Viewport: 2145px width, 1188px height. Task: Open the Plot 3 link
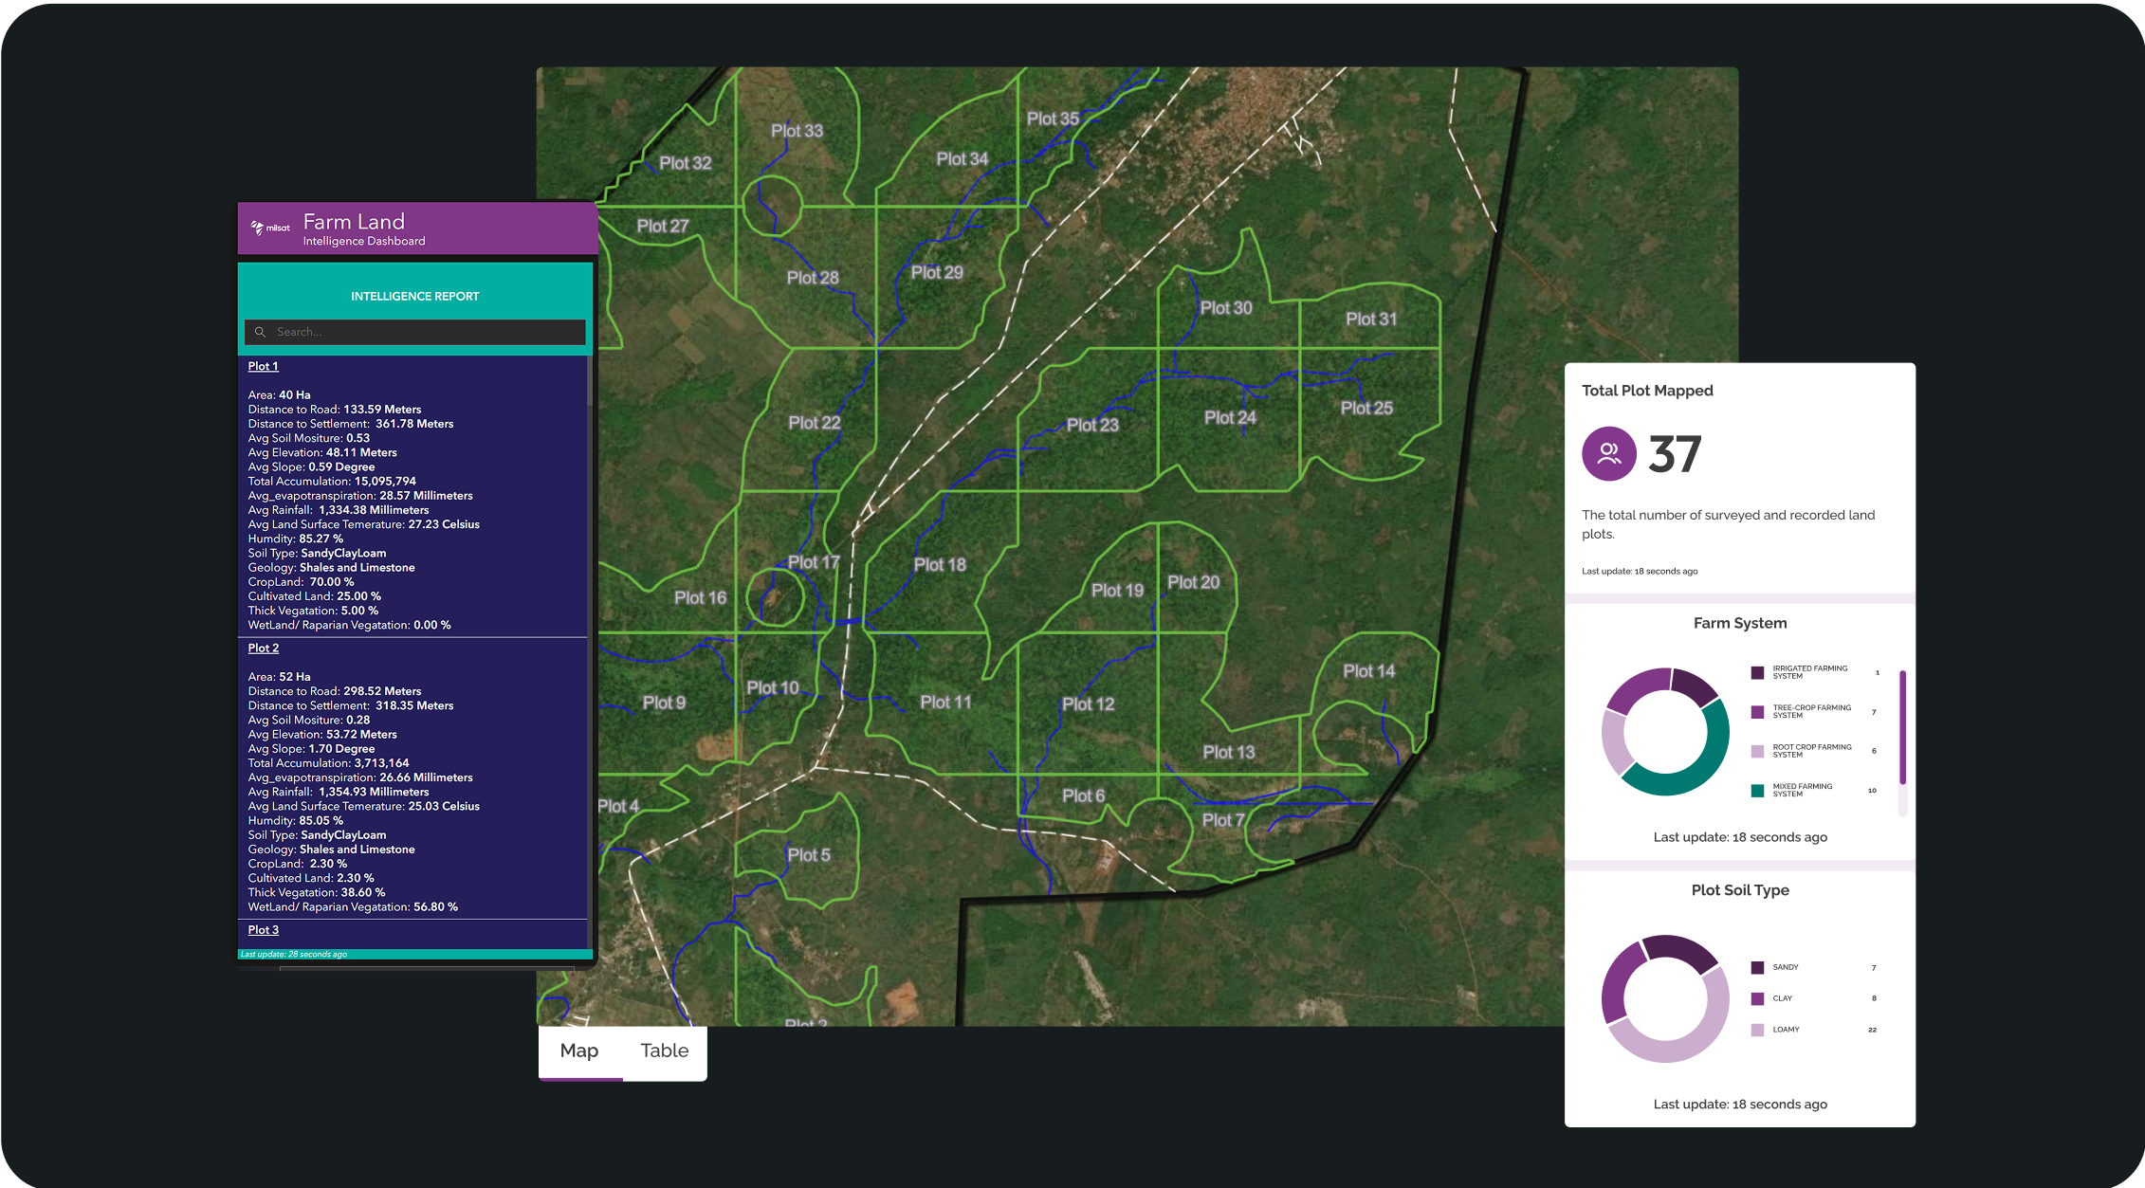(263, 929)
